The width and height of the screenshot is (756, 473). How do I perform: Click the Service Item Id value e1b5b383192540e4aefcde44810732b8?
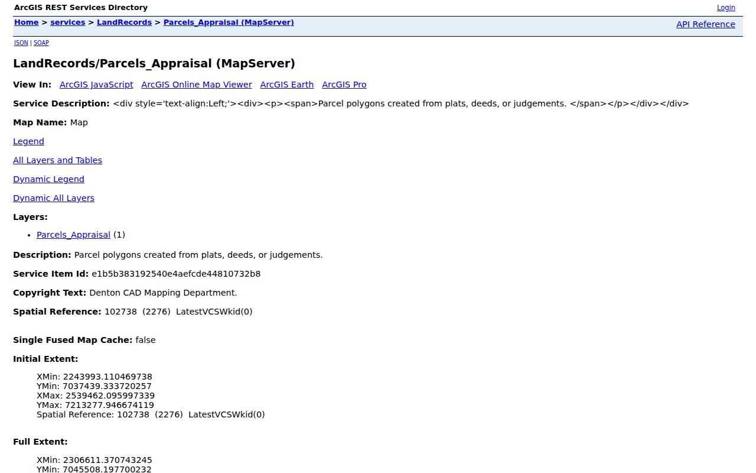(x=176, y=274)
